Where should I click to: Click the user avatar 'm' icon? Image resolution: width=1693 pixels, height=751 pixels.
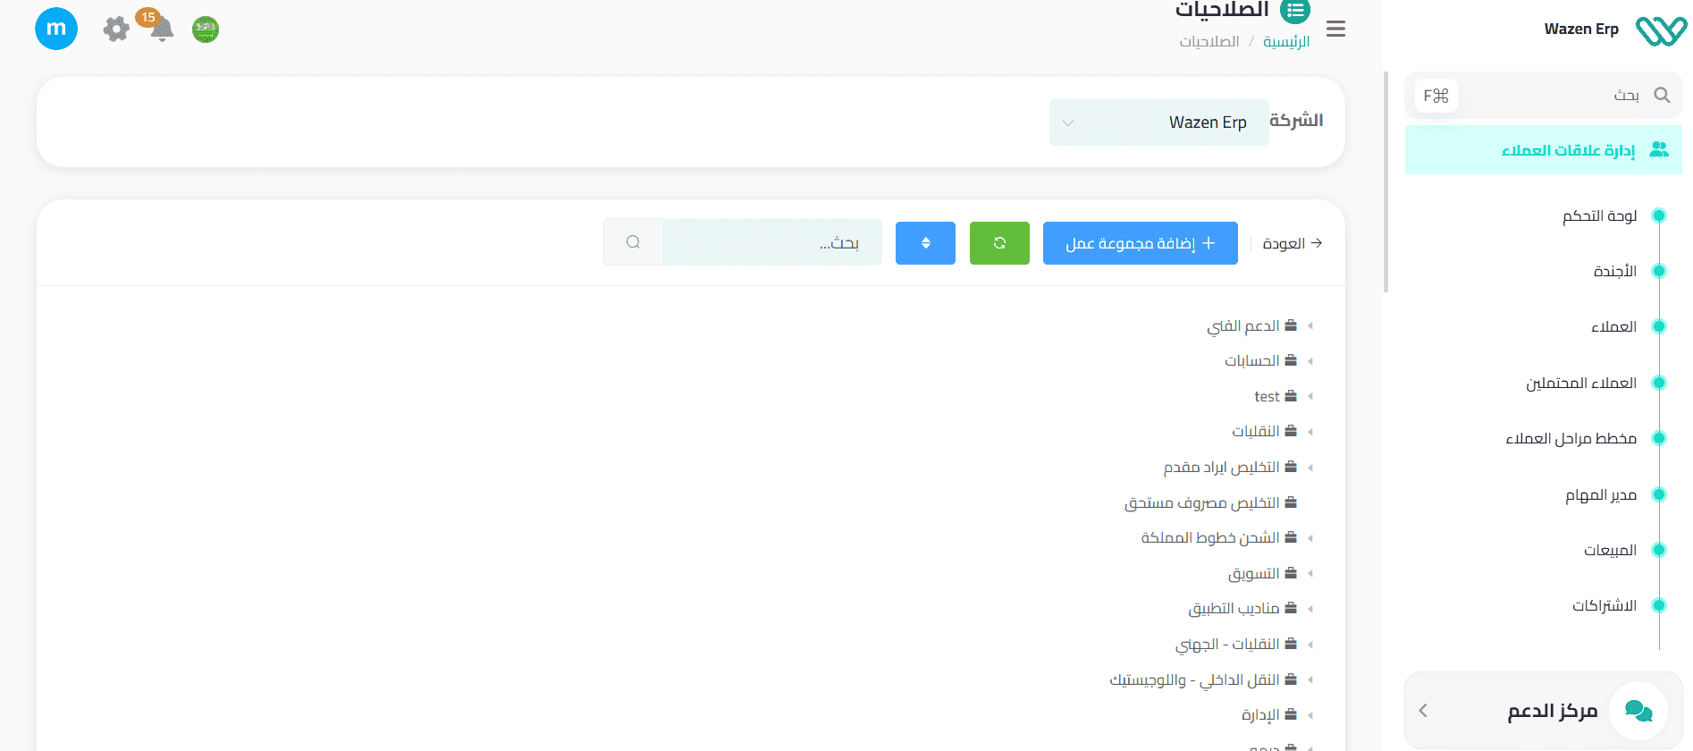pyautogui.click(x=56, y=29)
